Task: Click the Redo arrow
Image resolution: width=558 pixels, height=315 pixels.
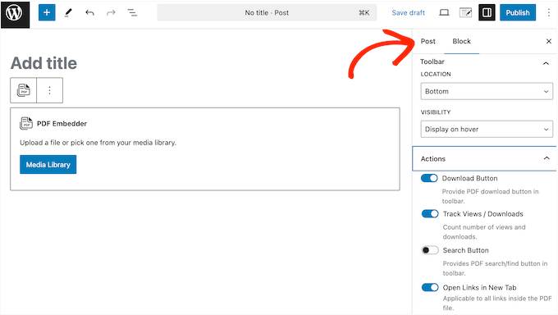Action: pos(111,13)
